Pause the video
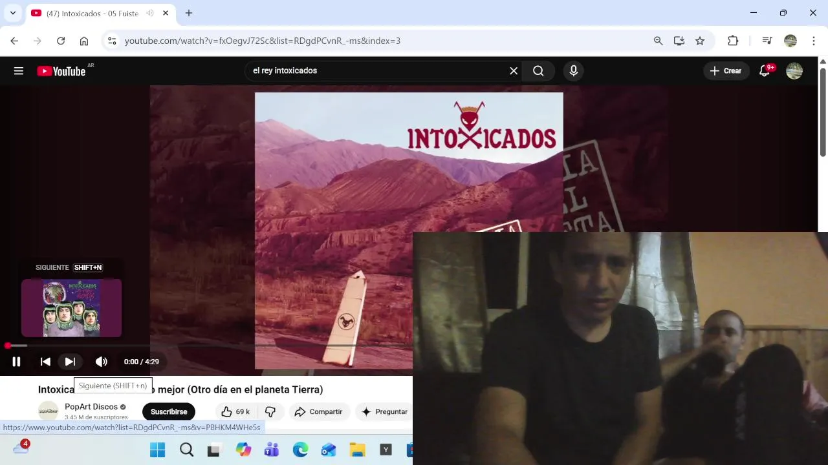 point(16,362)
